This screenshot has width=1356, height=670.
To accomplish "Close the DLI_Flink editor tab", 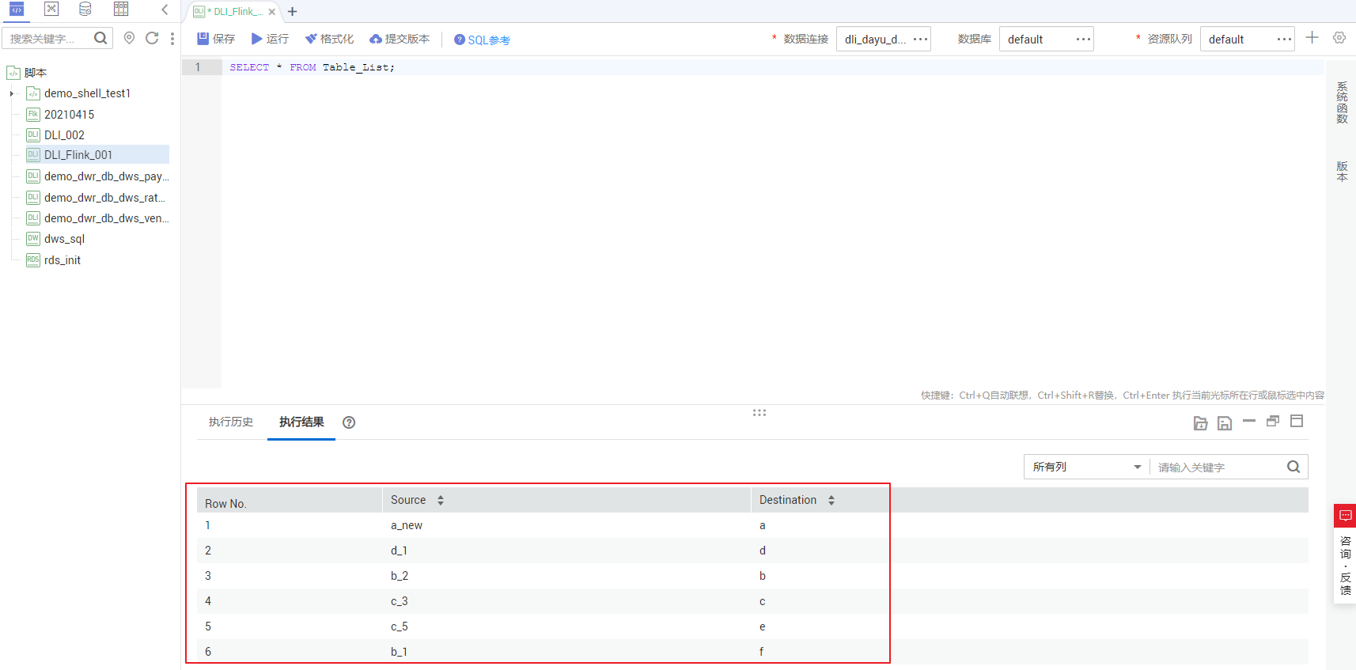I will [271, 12].
